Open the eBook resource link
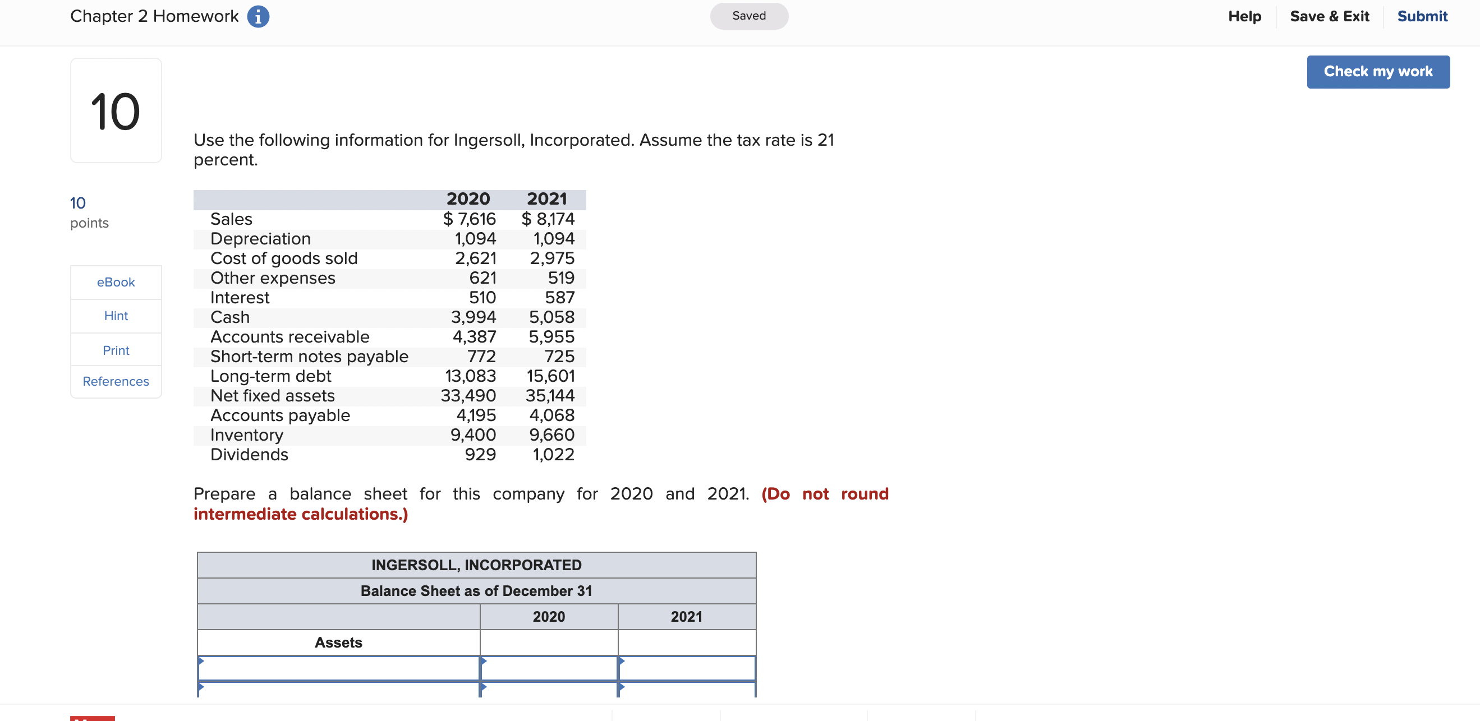Image resolution: width=1480 pixels, height=721 pixels. pyautogui.click(x=116, y=282)
